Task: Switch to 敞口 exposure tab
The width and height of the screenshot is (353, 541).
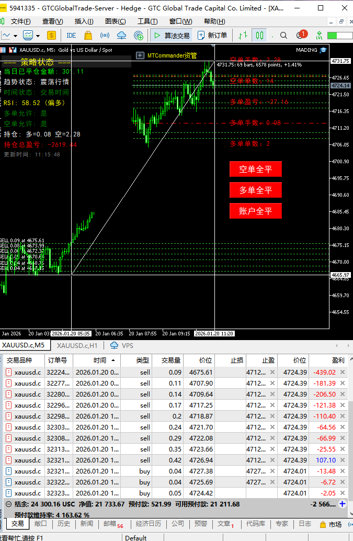Action: [40, 524]
